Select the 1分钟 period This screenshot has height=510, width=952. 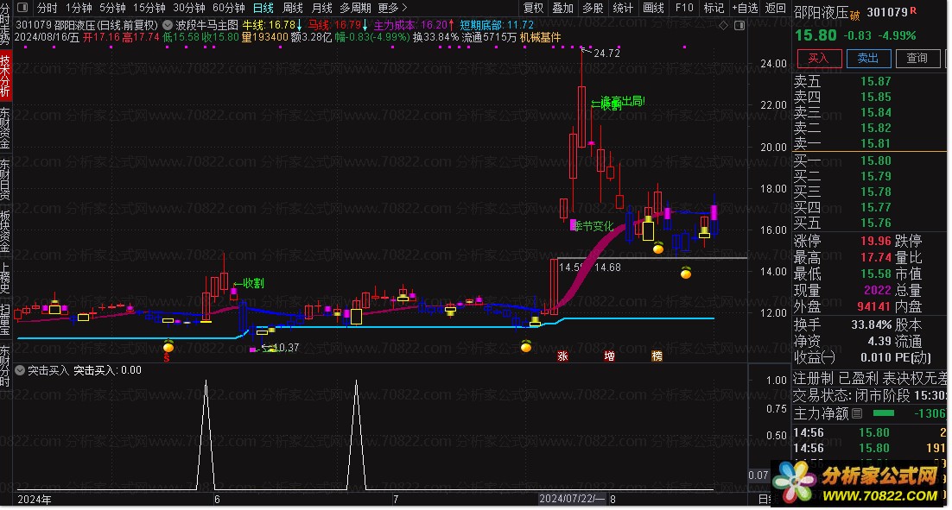pos(79,8)
